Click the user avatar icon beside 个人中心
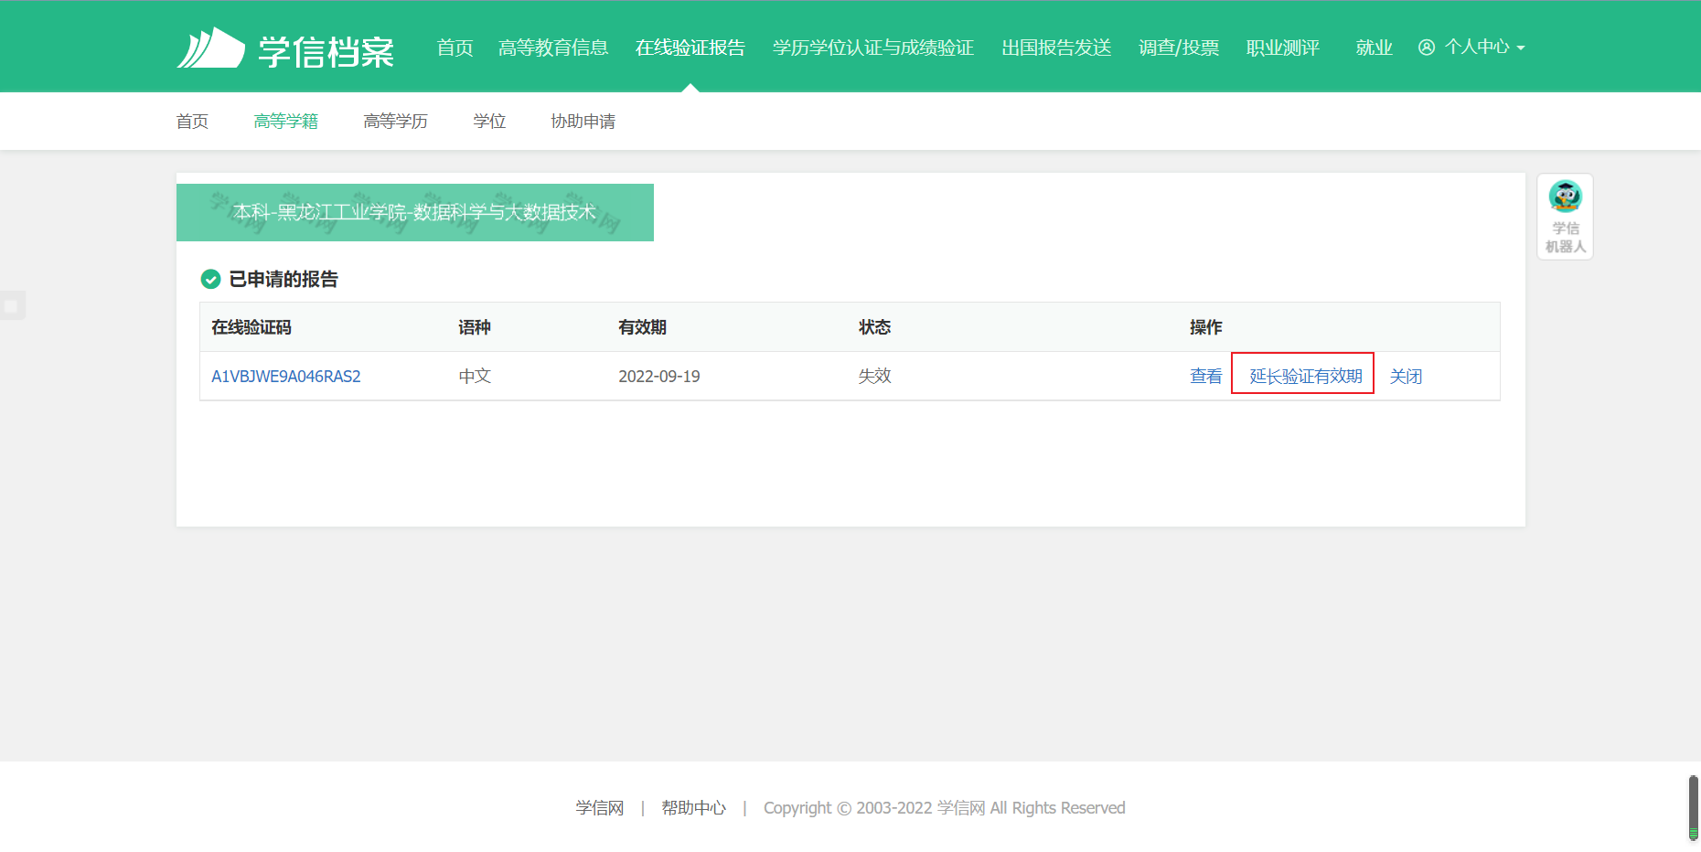Viewport: 1701px width, 852px height. [x=1427, y=48]
